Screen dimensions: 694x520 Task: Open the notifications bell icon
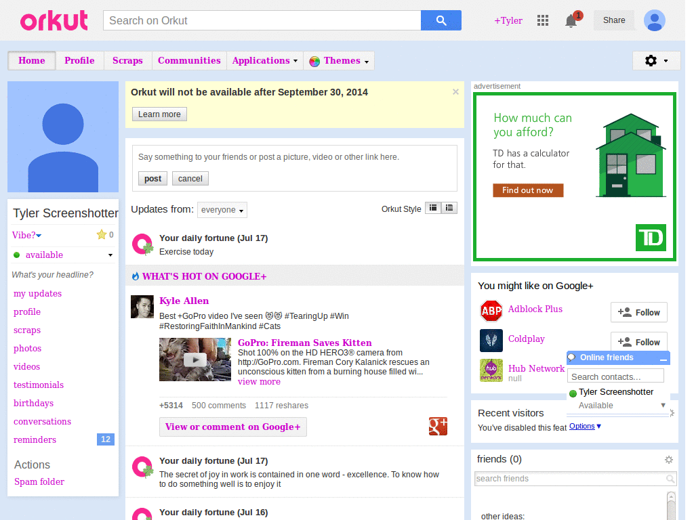point(571,21)
